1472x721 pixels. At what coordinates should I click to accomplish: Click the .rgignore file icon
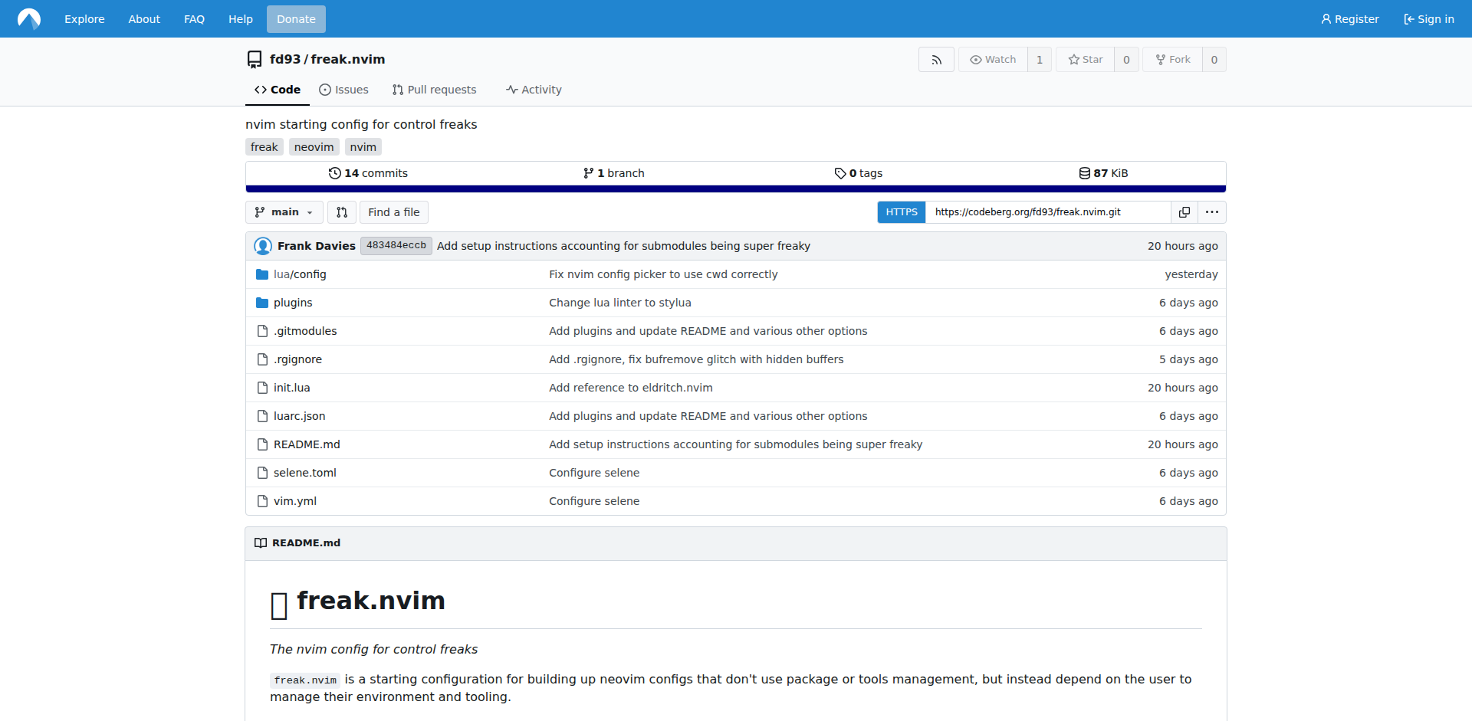pos(262,359)
